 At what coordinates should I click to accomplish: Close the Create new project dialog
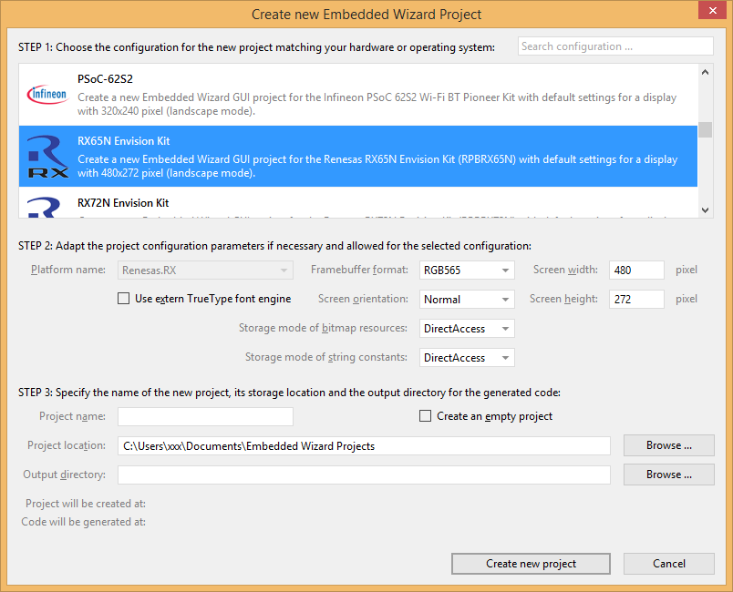click(710, 11)
